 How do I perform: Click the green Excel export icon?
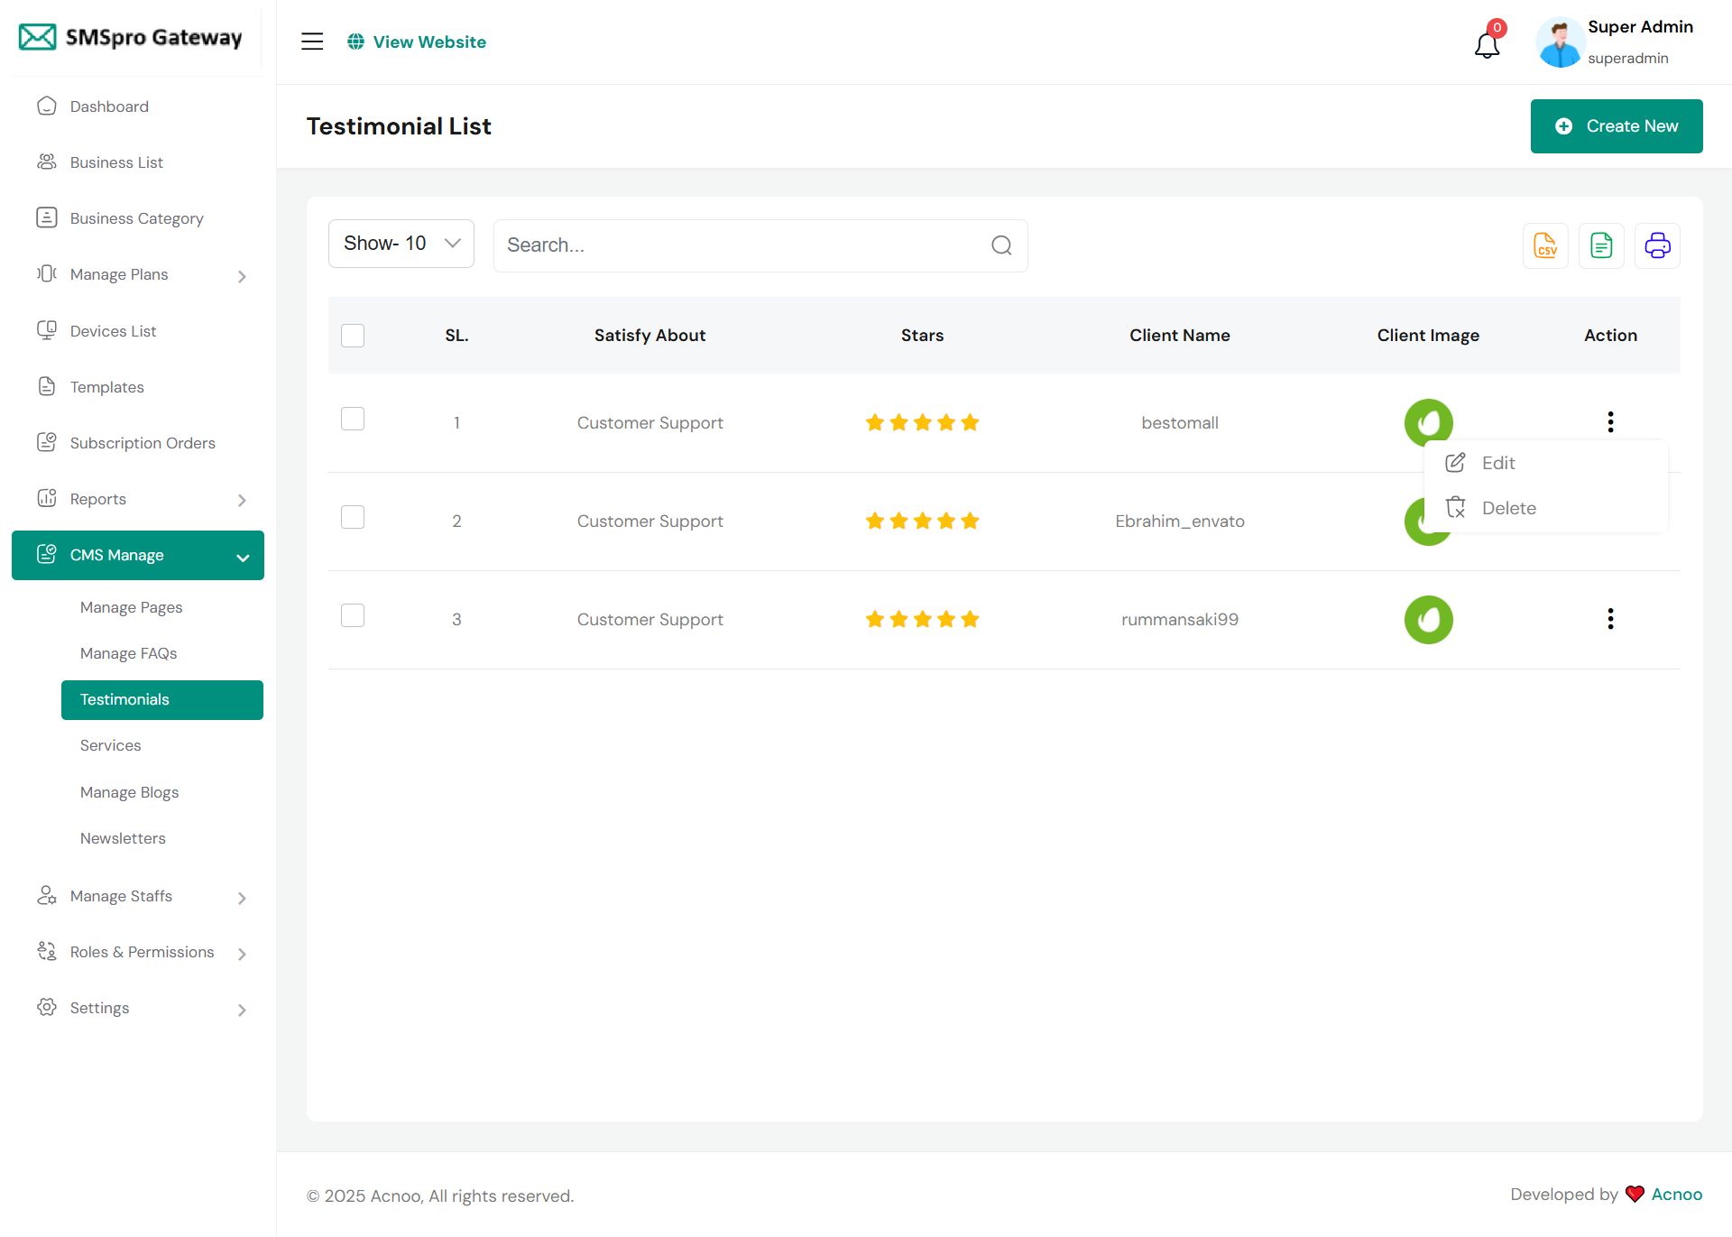1601,245
